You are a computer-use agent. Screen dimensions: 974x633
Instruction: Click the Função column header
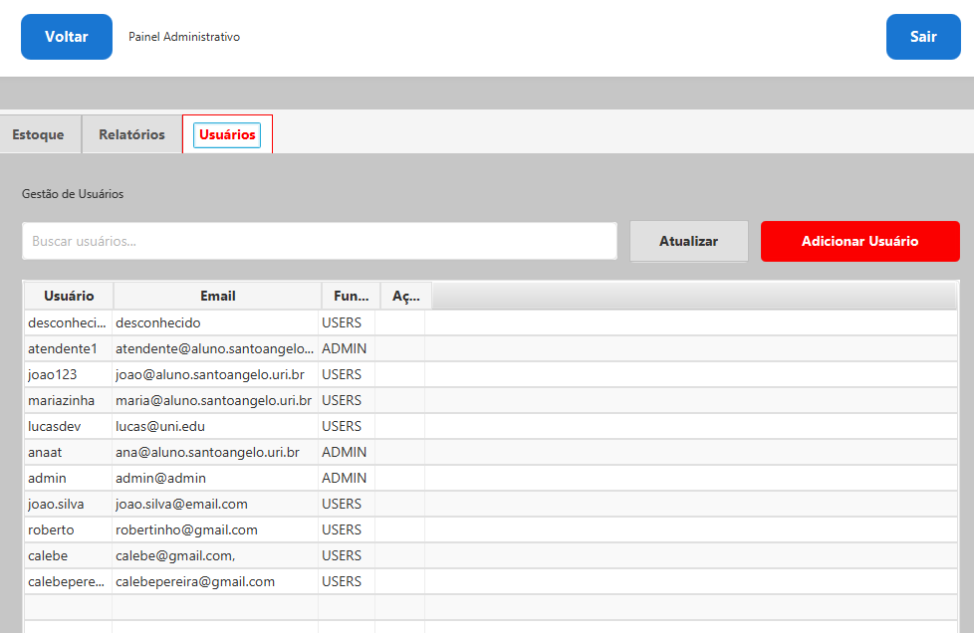[x=351, y=296]
